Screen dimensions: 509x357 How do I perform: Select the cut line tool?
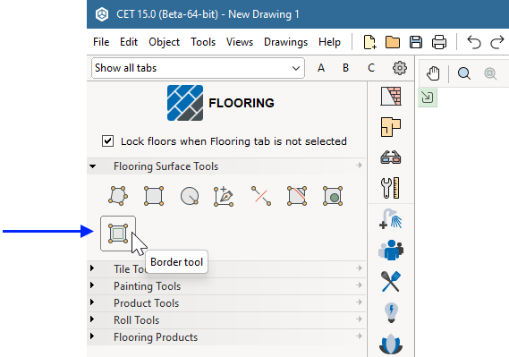tap(261, 196)
